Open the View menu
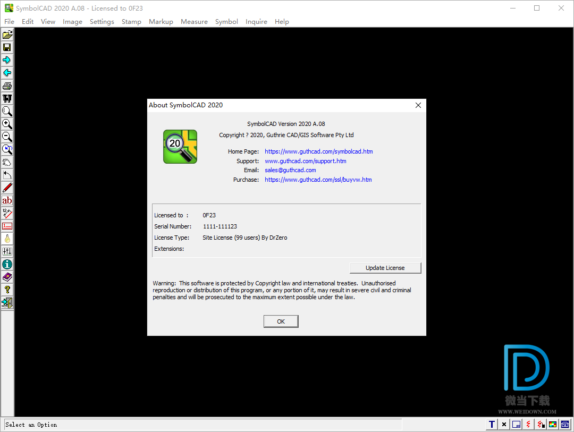This screenshot has width=574, height=432. coord(48,22)
